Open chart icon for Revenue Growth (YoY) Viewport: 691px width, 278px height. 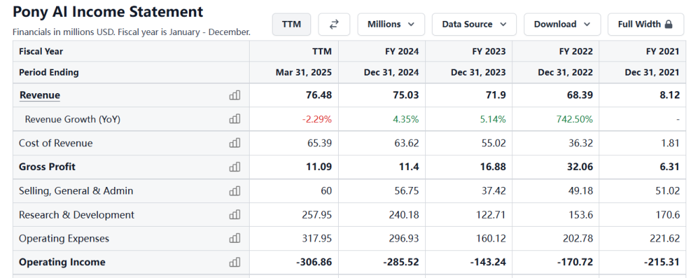(235, 119)
